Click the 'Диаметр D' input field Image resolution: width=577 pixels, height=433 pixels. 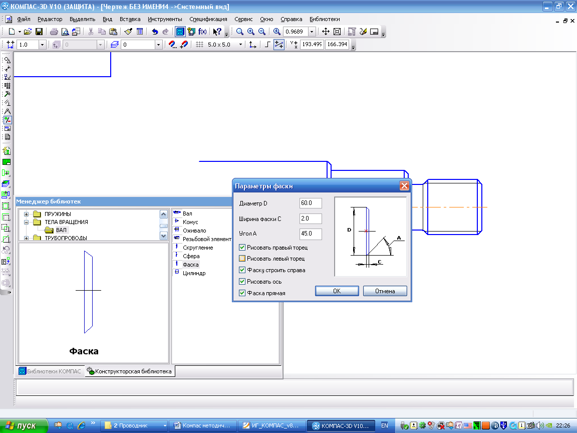[310, 203]
